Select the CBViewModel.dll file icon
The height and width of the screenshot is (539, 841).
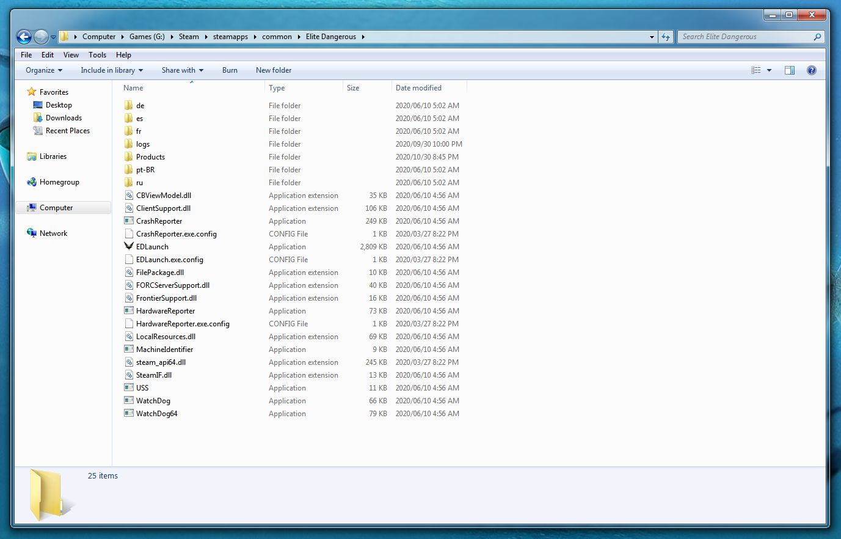point(129,195)
